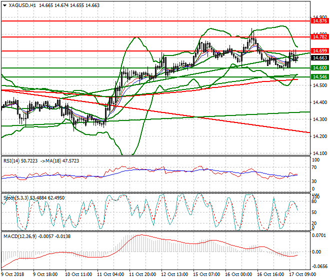Viewport: 330px width, 280px height.
Task: Select the 14.876 red resistance price label
Action: (x=319, y=21)
